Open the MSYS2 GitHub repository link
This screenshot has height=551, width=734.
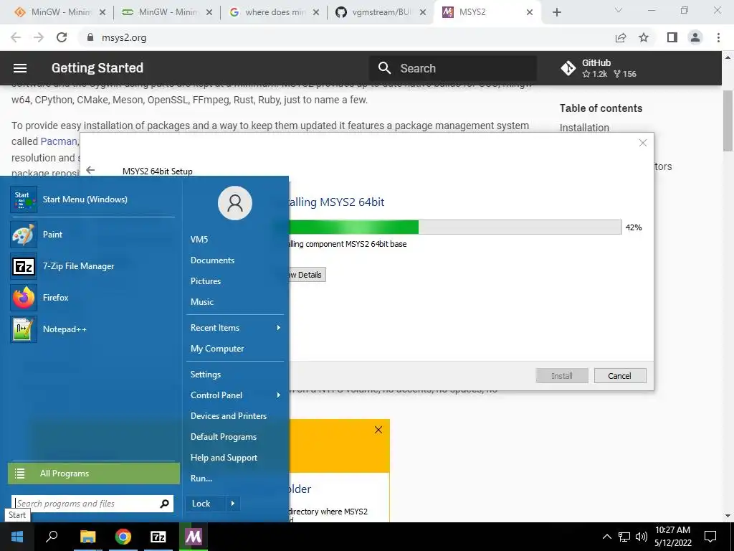click(x=599, y=68)
